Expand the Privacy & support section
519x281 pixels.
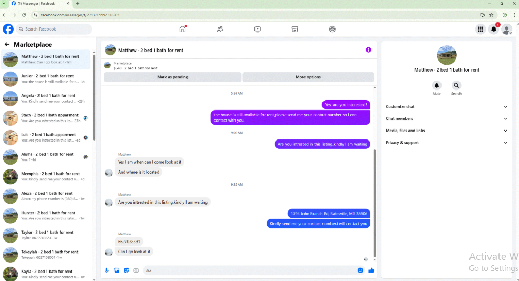[446, 143]
